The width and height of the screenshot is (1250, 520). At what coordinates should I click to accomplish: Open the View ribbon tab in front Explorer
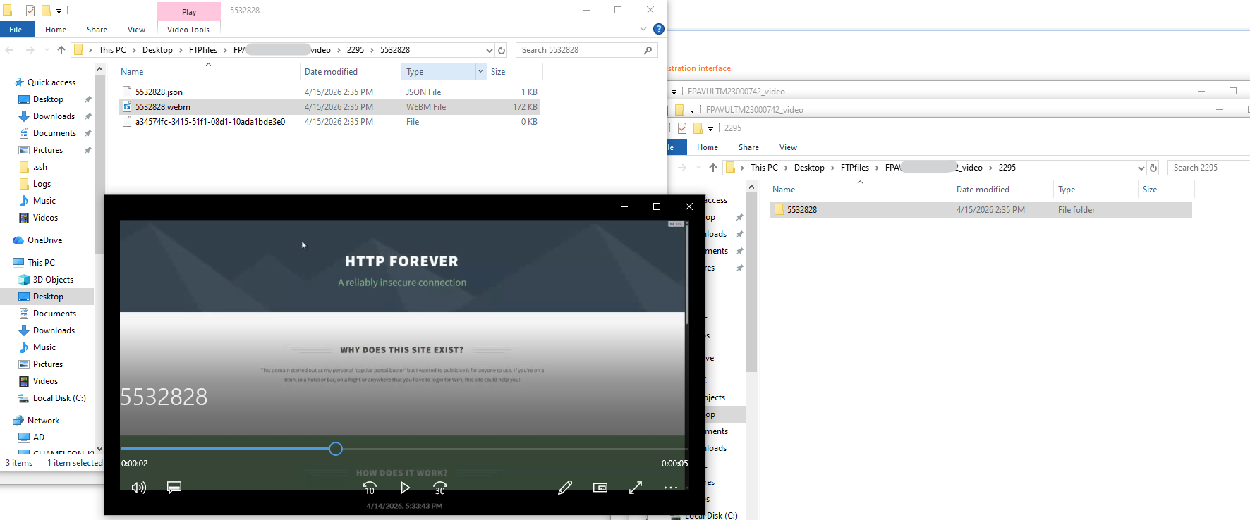[137, 30]
